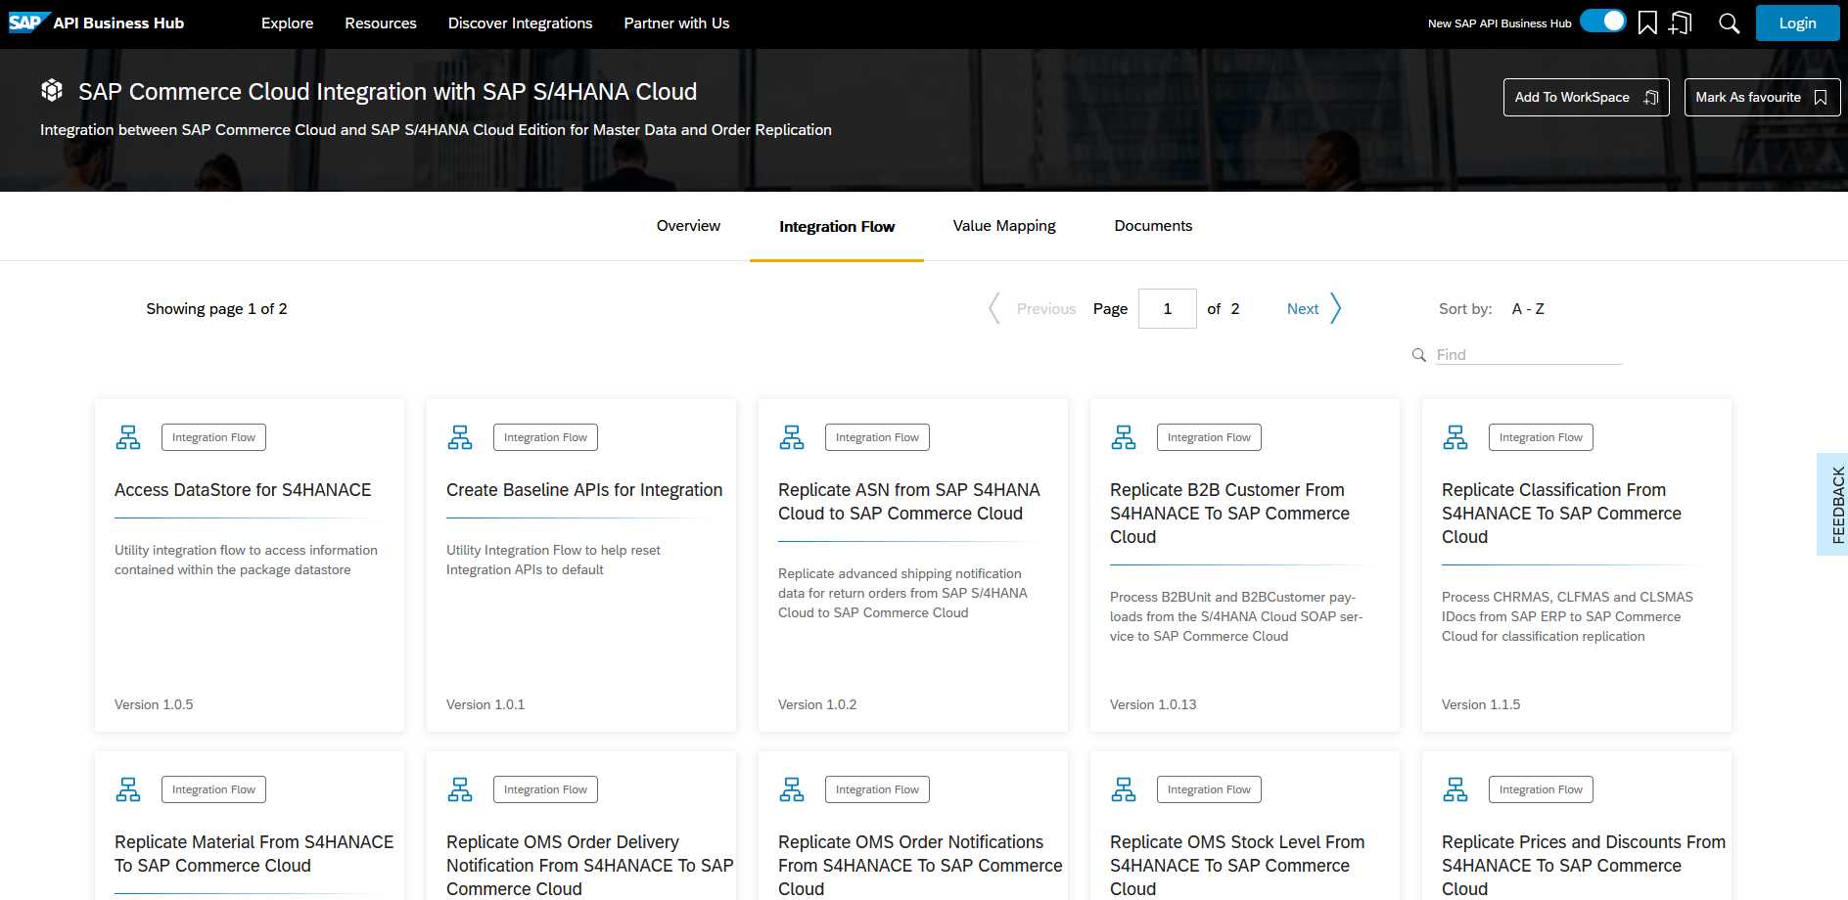Open Replicate ASN from SAP S4HANA title

tap(908, 502)
